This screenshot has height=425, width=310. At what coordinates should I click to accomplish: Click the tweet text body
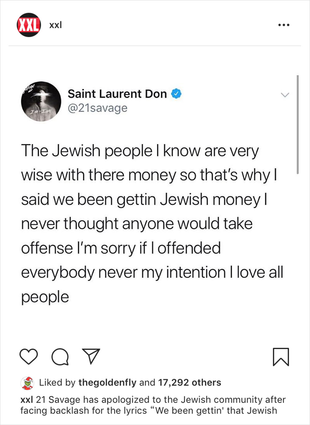pos(152,224)
